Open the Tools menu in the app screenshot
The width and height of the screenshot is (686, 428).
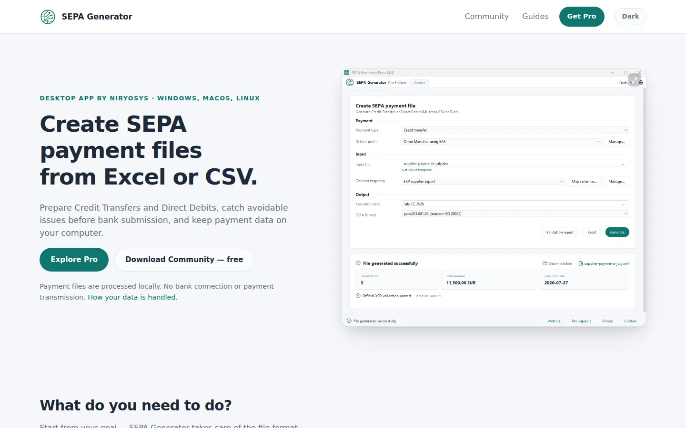623,82
